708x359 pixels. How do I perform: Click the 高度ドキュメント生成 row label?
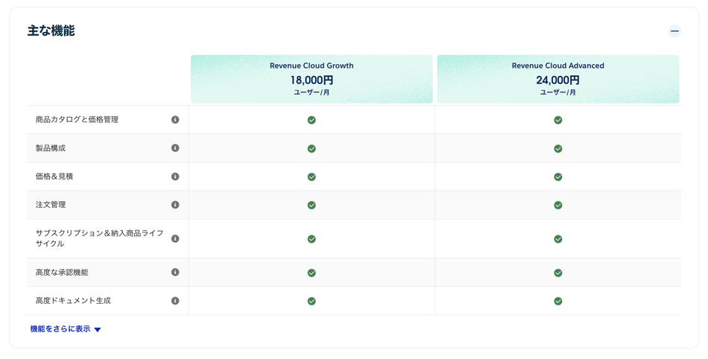click(x=73, y=301)
